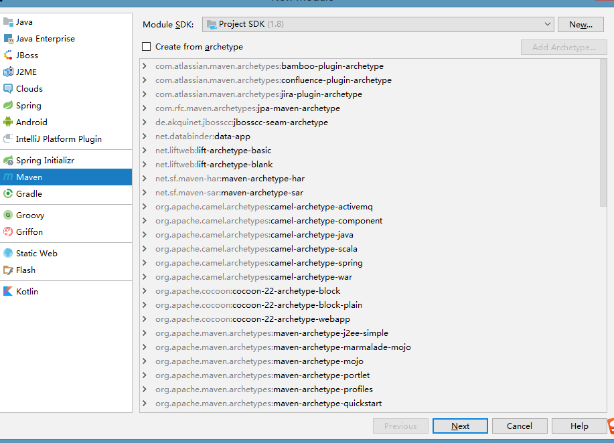The width and height of the screenshot is (614, 443).
Task: Click the Griffon icon
Action: coord(8,232)
